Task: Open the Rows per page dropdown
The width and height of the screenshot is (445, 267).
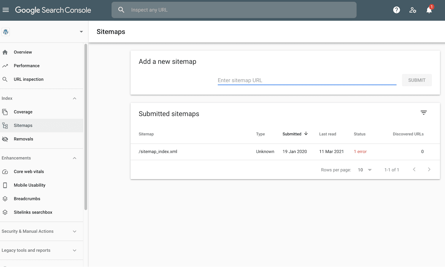Action: pos(364,170)
